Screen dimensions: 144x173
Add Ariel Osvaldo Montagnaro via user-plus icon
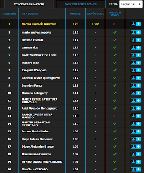(x=136, y=109)
